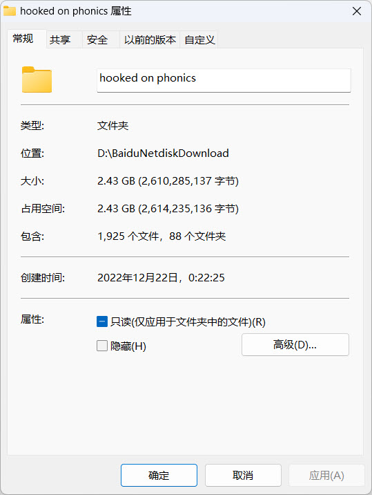
Task: Enable the 隐藏(H) hidden checkbox
Action: point(102,346)
